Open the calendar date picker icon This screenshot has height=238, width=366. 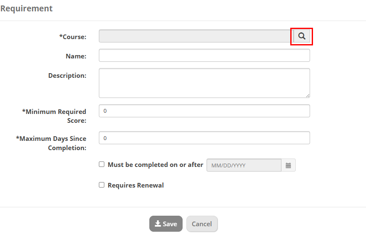pos(288,165)
